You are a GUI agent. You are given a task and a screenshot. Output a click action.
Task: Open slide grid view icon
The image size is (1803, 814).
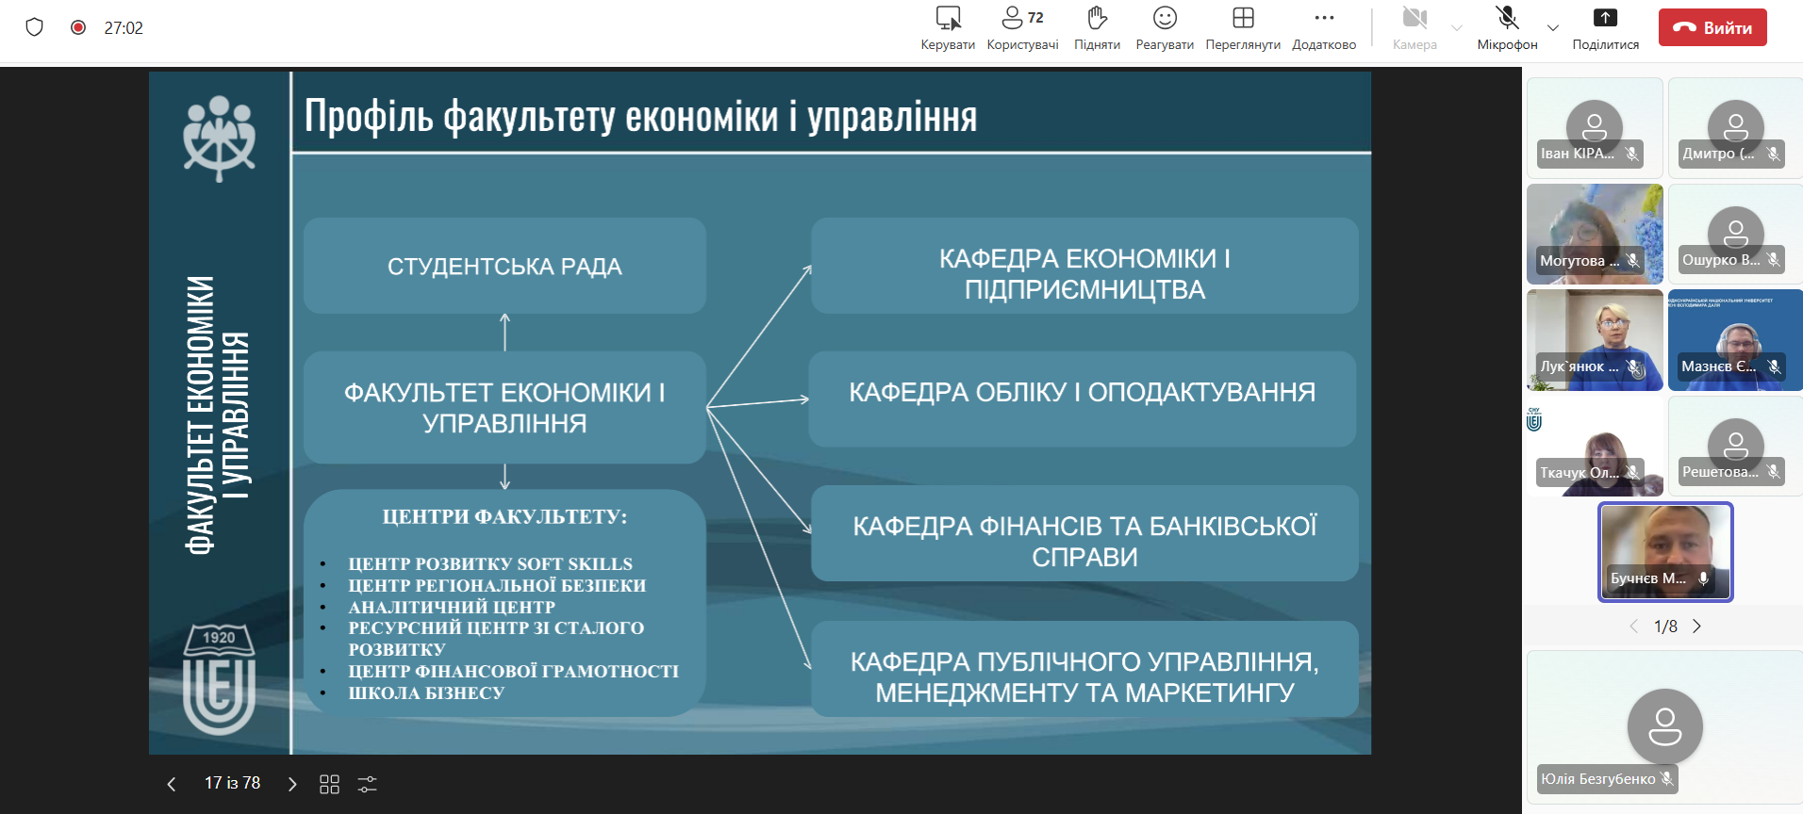point(329,784)
